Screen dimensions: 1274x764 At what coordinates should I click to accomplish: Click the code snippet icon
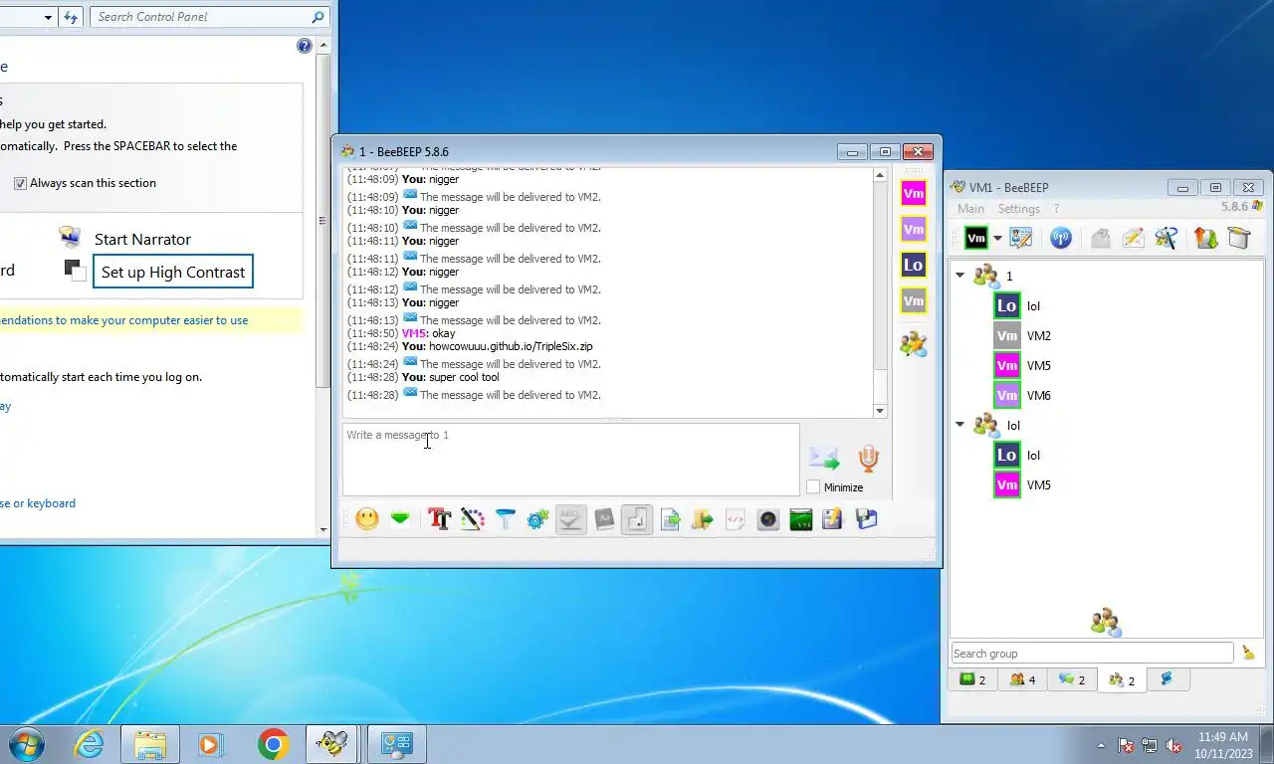point(736,519)
